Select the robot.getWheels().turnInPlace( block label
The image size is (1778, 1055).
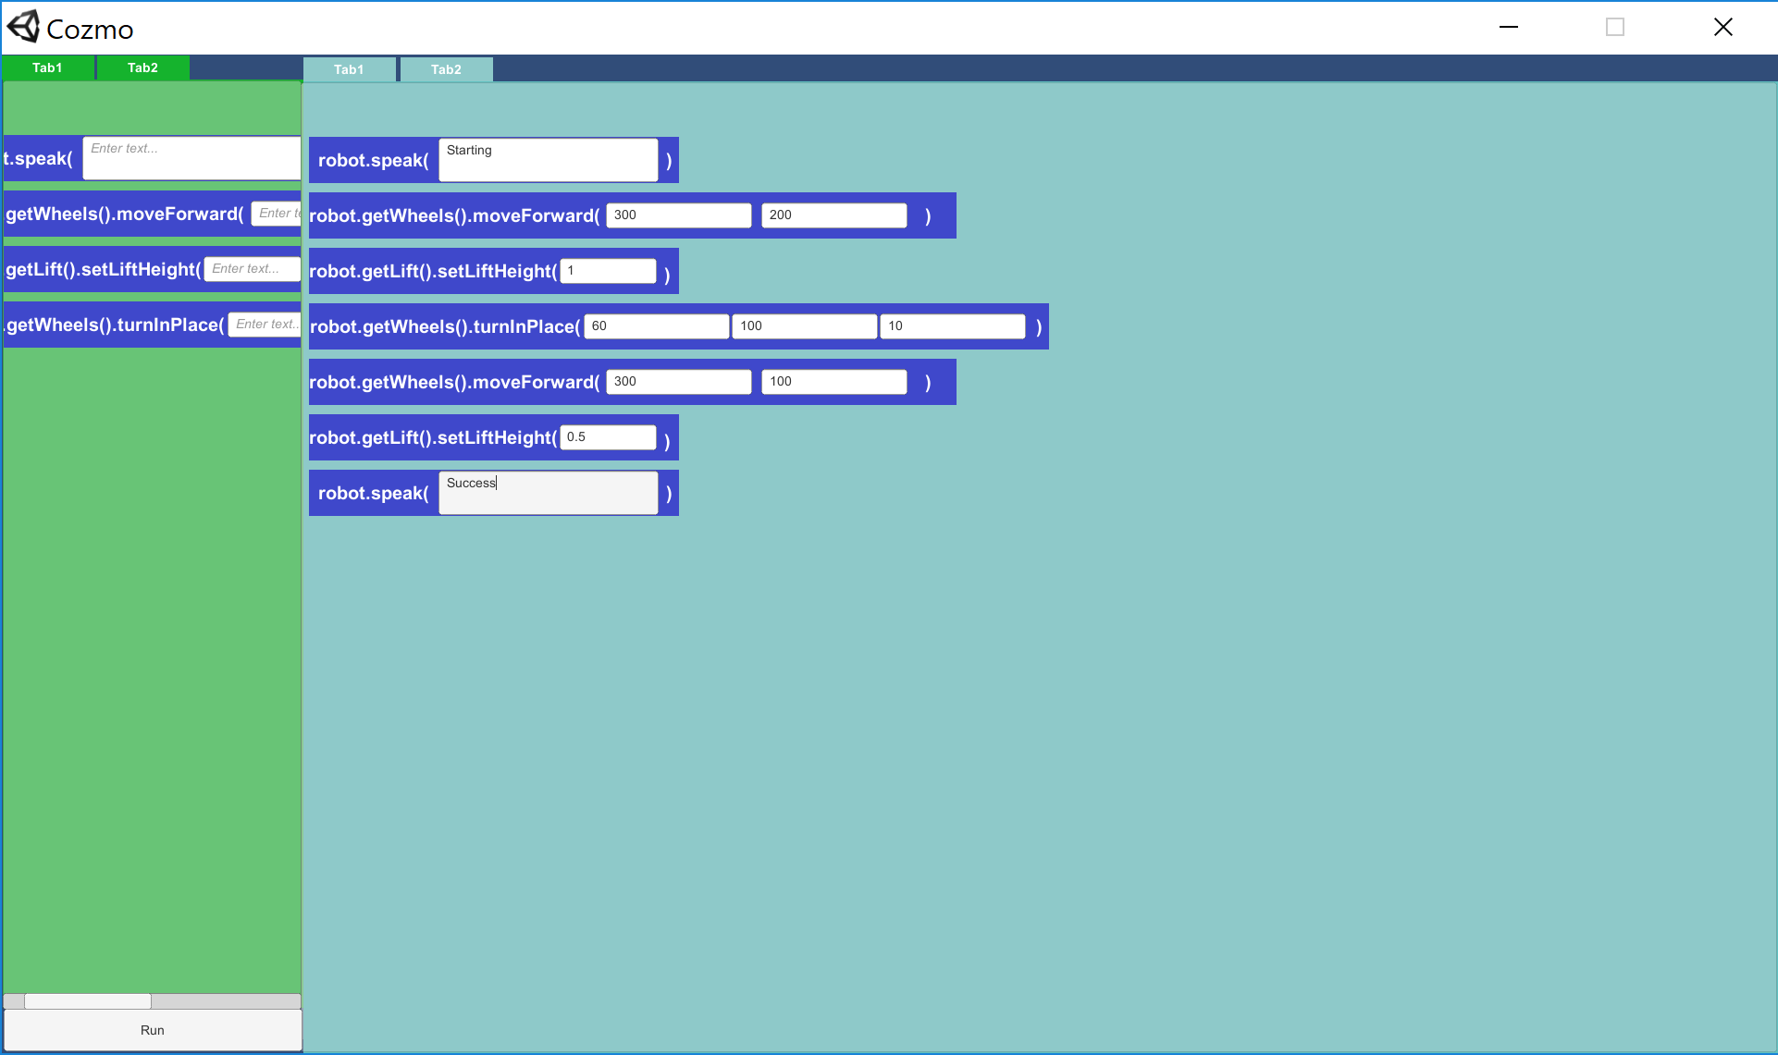445,326
